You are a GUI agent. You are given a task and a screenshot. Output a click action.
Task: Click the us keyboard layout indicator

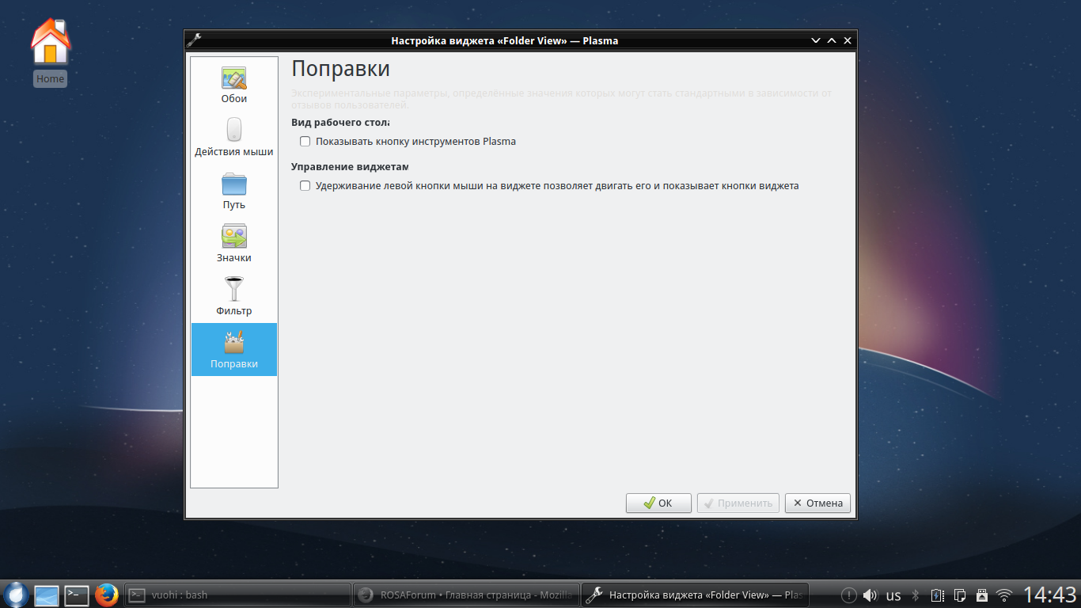tap(893, 595)
